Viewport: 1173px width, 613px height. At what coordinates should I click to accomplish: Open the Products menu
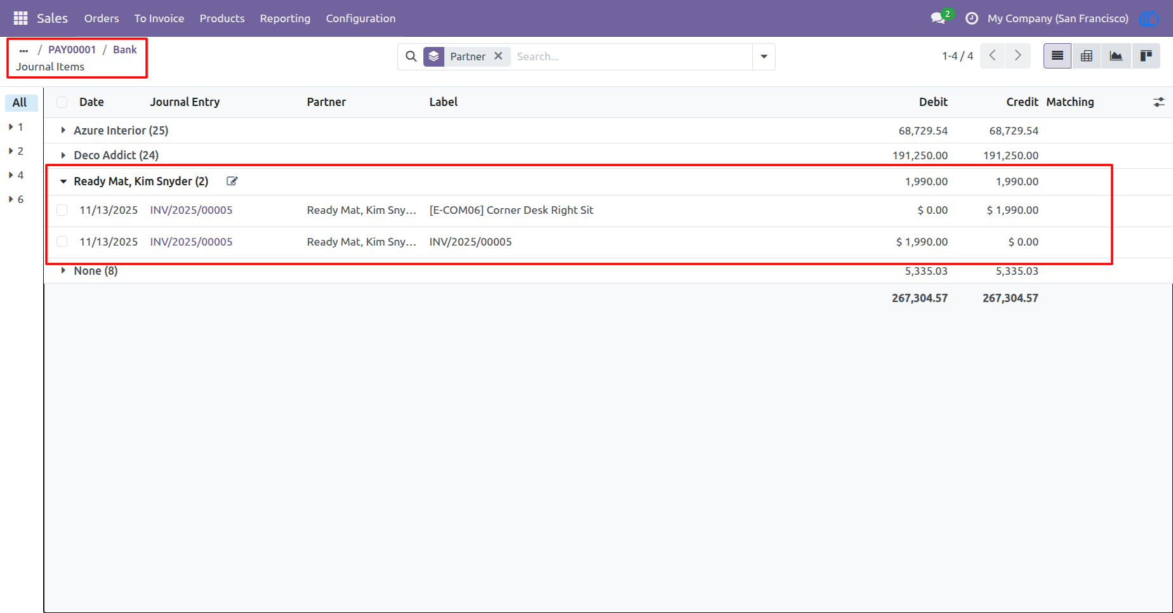(222, 18)
